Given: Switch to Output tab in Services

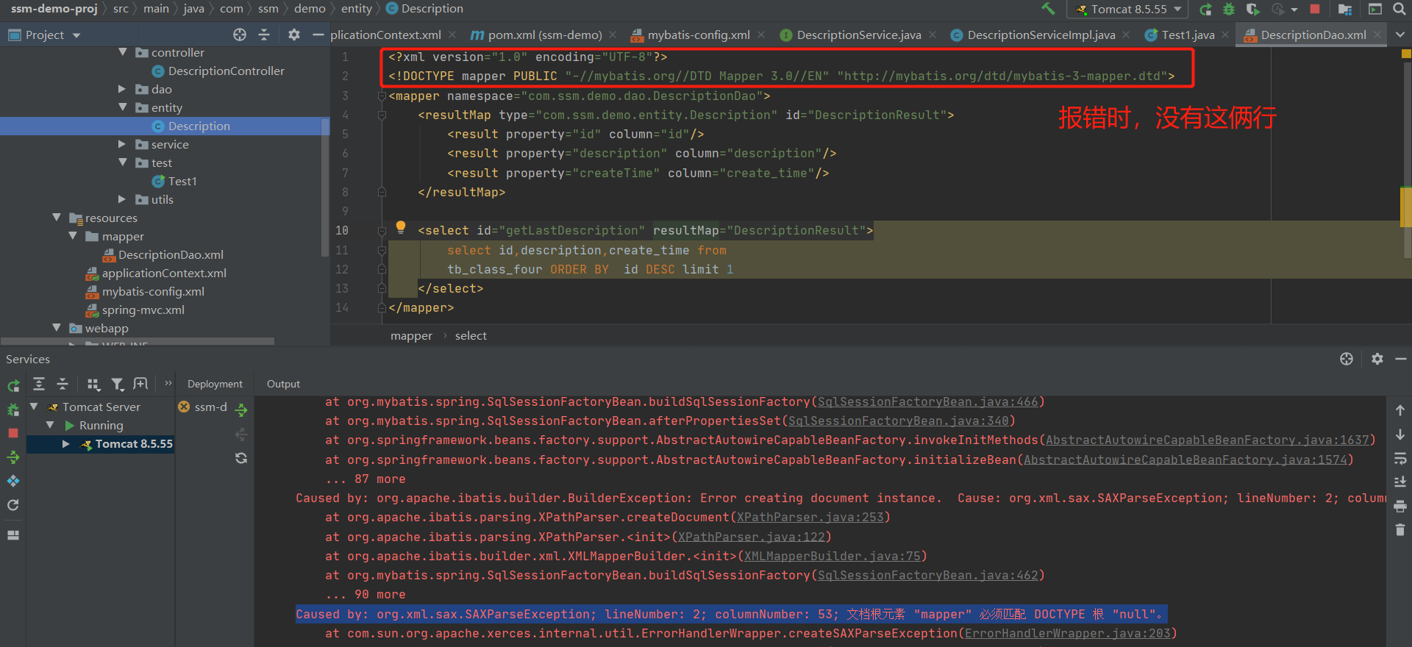Looking at the screenshot, I should tap(283, 384).
